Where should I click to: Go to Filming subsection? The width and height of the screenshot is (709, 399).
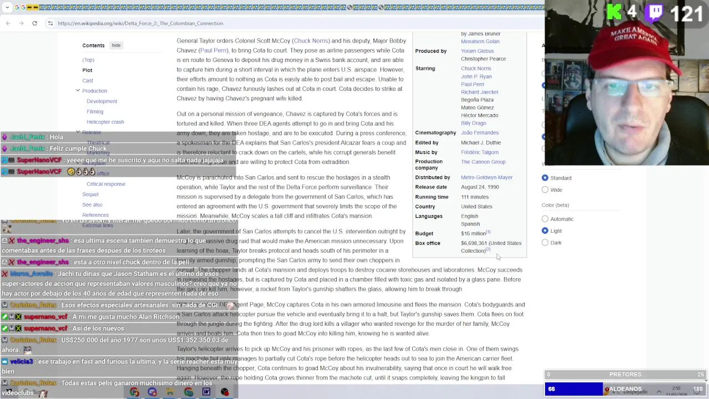[x=95, y=111]
